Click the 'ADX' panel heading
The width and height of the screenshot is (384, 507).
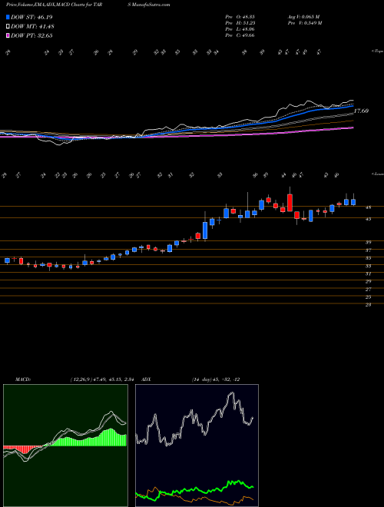point(146,379)
